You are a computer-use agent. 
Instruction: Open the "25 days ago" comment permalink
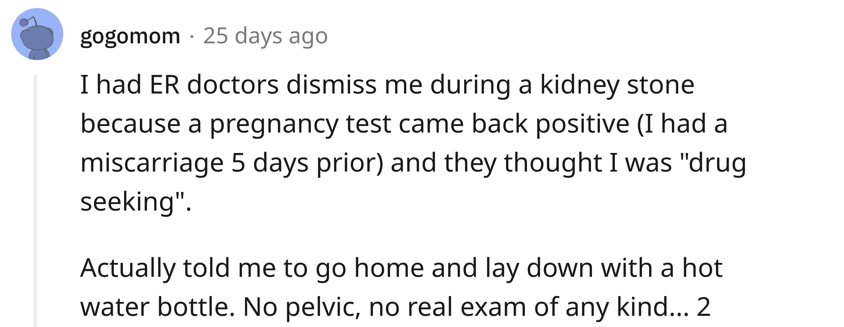pyautogui.click(x=265, y=36)
